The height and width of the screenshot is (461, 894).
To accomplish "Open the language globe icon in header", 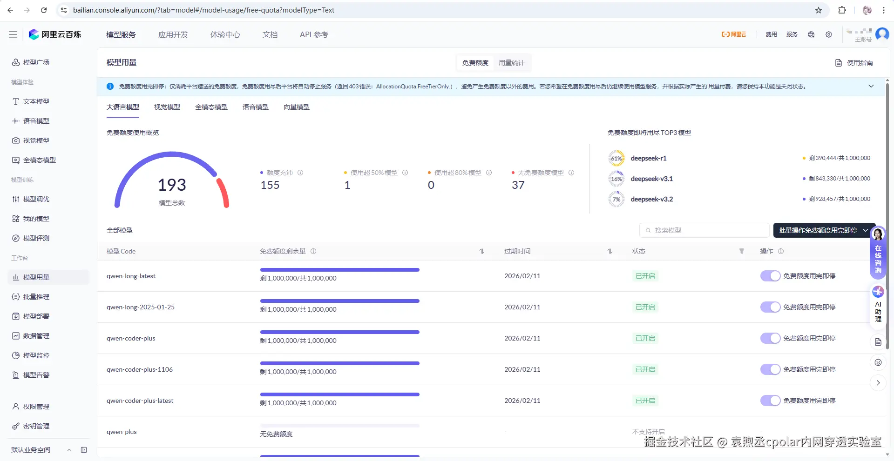I will (x=811, y=34).
